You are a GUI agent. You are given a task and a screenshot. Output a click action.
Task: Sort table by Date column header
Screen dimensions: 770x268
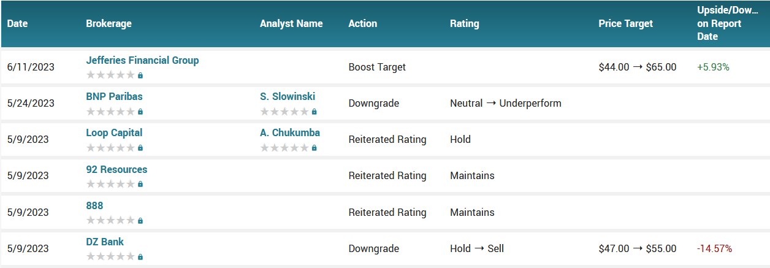(x=18, y=23)
